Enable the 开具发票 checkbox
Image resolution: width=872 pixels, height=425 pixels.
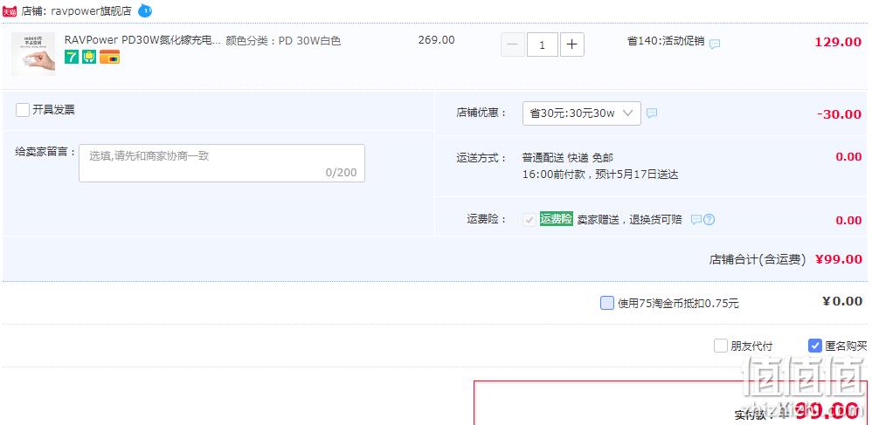click(23, 110)
